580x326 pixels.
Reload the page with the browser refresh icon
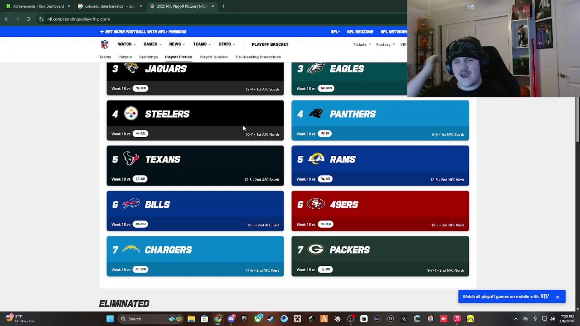[x=28, y=19]
